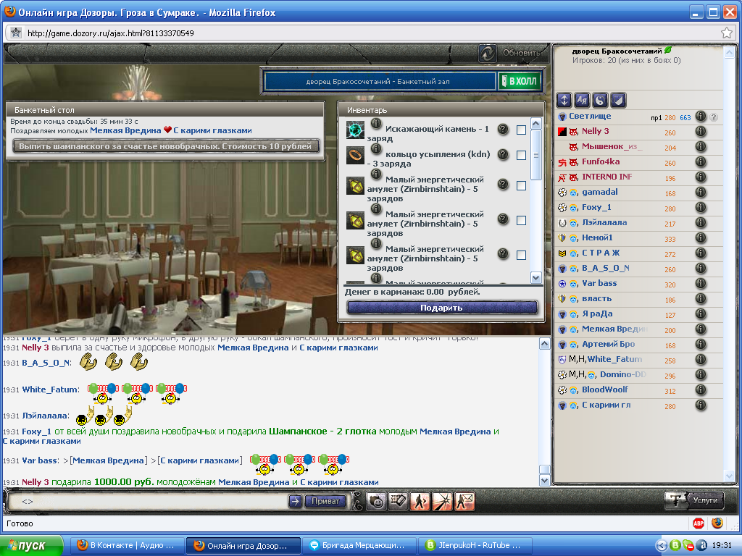Click the Светлище clan name
Image resolution: width=742 pixels, height=556 pixels.
point(590,117)
